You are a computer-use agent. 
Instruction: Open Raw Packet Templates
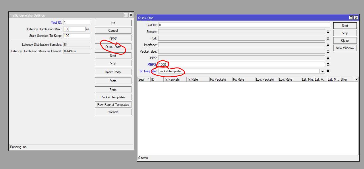click(x=113, y=105)
